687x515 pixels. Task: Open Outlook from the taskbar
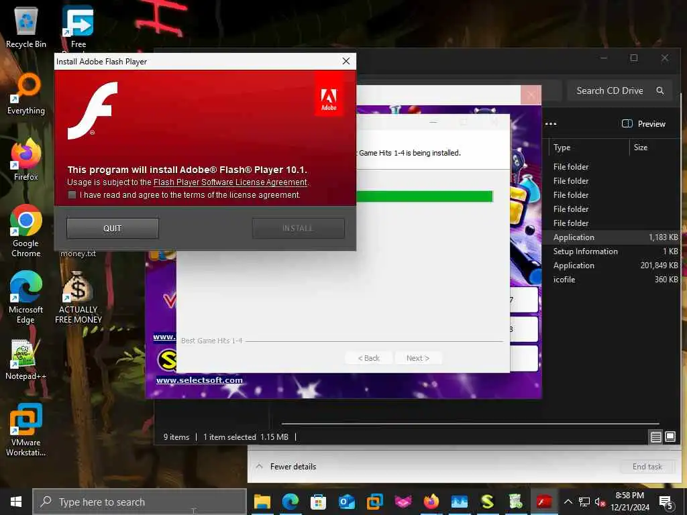(x=346, y=502)
